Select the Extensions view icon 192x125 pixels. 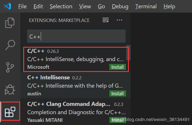[10, 111]
